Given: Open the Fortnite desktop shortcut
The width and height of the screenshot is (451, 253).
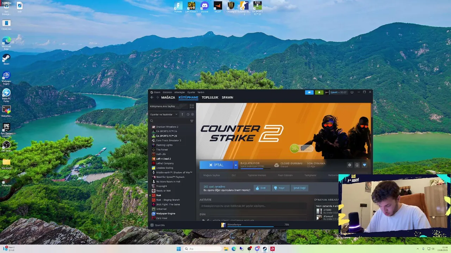Looking at the screenshot, I should click(x=178, y=7).
